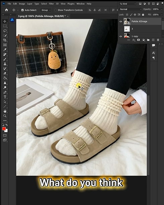164x205 pixels.
Task: Expand the Kind filter dropdown
Action: [x=128, y=4]
